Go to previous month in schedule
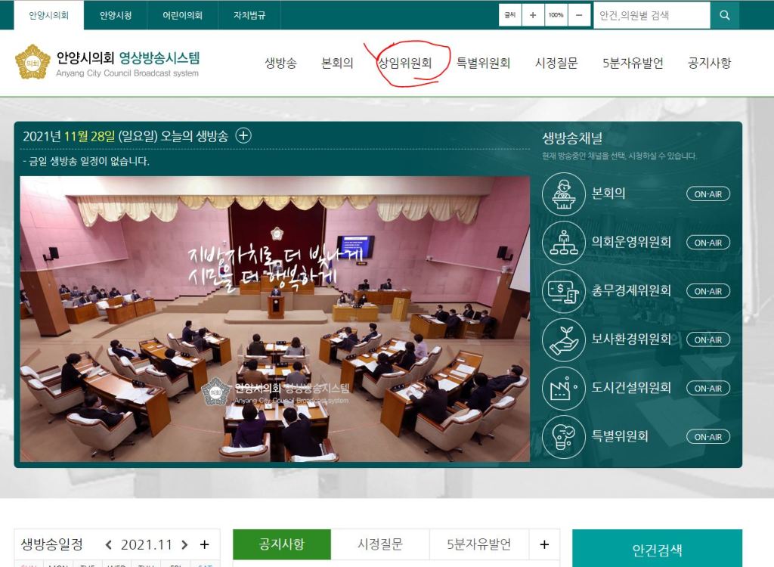The height and width of the screenshot is (567, 774). [109, 545]
